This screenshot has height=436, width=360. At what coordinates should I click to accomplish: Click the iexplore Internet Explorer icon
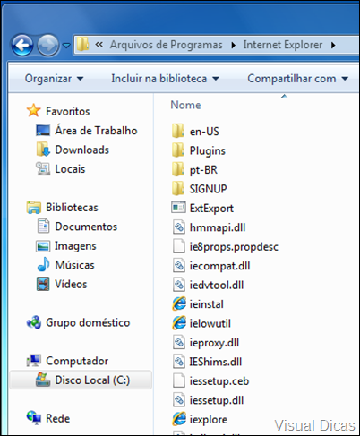click(179, 419)
